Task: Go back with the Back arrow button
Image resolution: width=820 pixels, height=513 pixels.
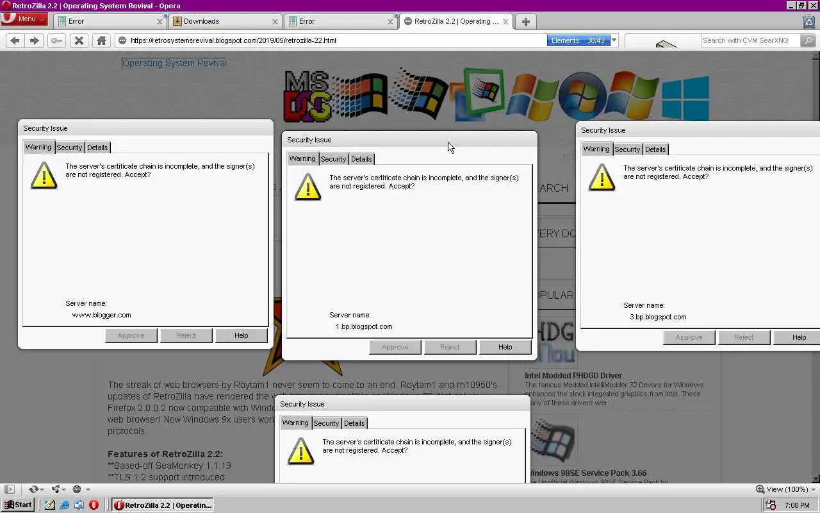Action: pyautogui.click(x=15, y=40)
